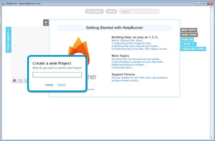Open the calendar icon dropdown above the library
The image size is (215, 141).
click(46, 22)
